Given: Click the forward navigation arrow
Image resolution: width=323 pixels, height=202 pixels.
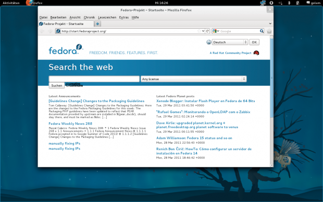Looking at the screenshot, I should coord(50,31).
